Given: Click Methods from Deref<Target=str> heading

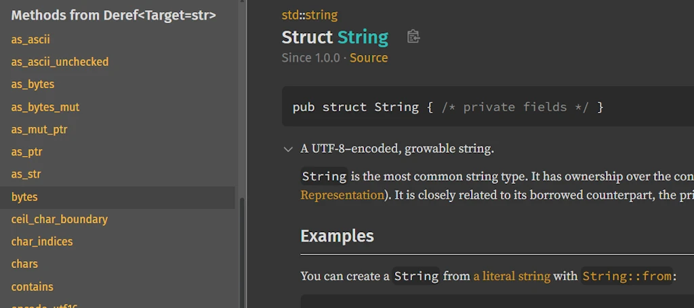Looking at the screenshot, I should 114,15.
